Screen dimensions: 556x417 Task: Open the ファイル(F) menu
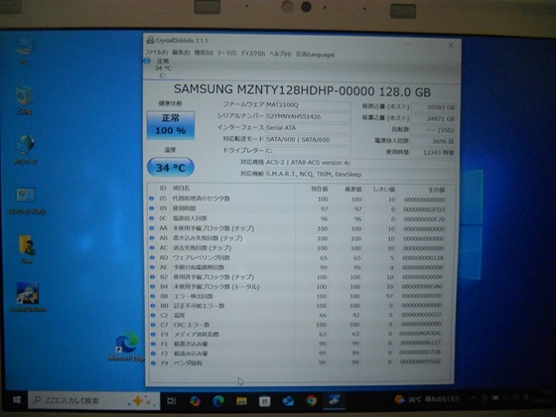pyautogui.click(x=157, y=53)
